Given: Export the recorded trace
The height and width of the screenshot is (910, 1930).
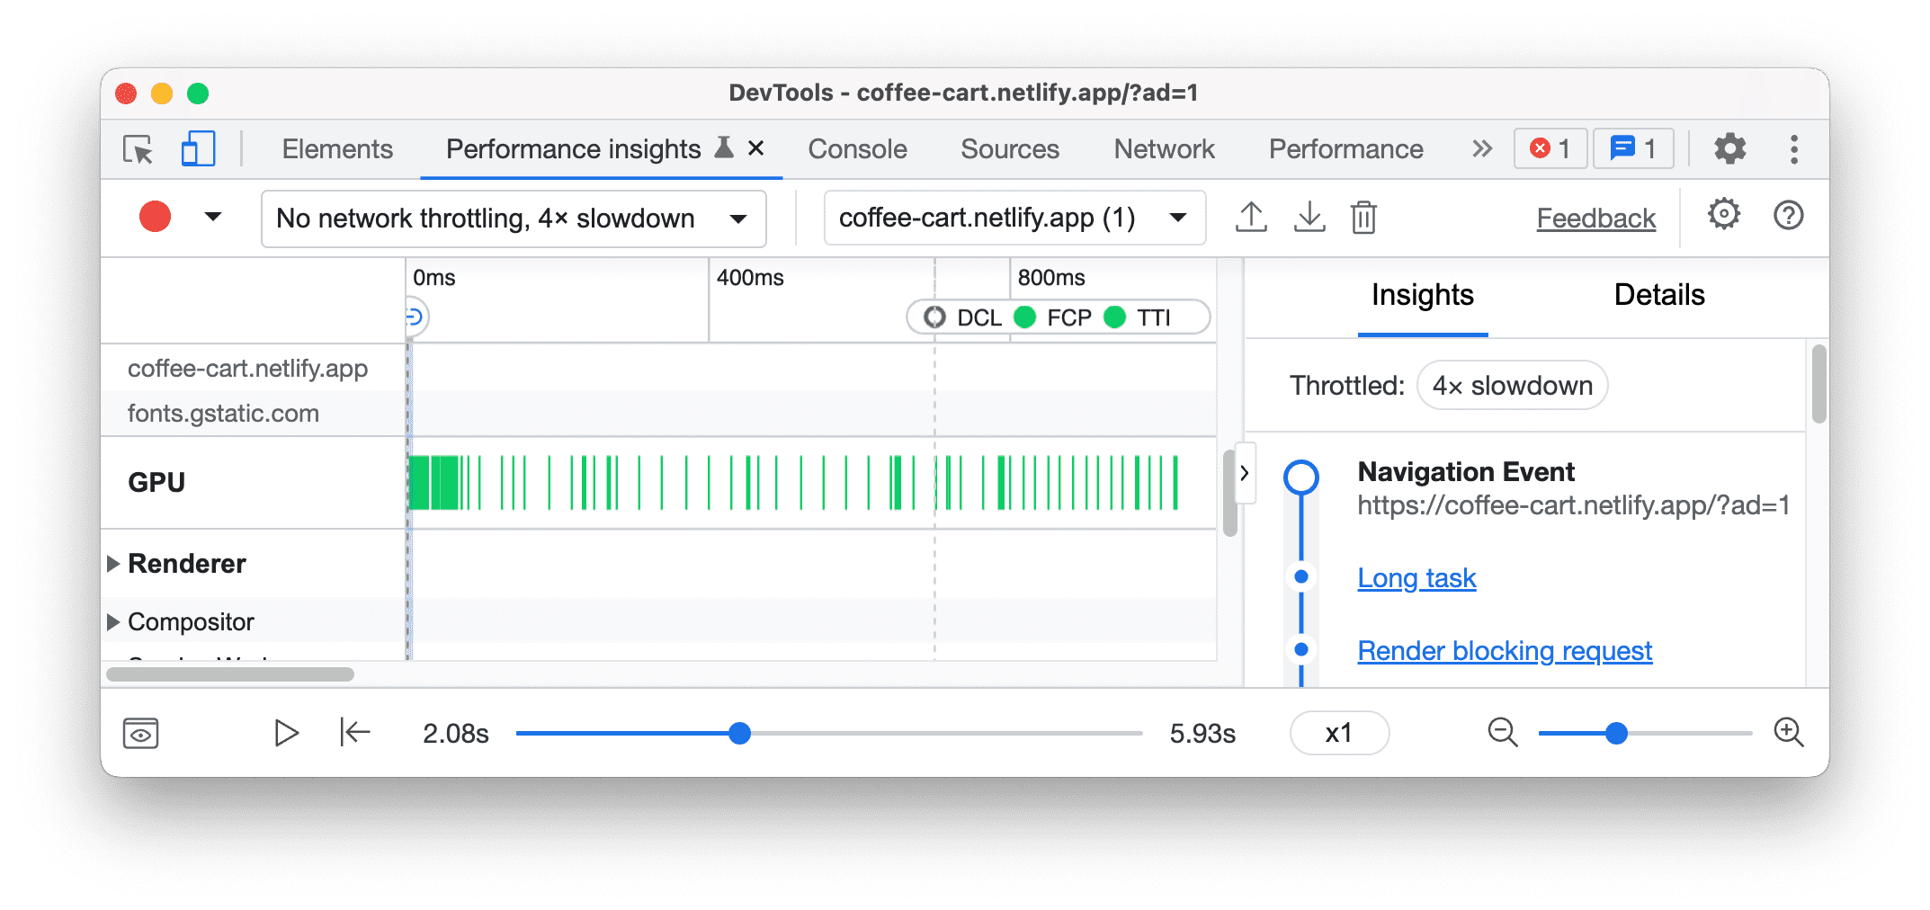Looking at the screenshot, I should [x=1250, y=217].
